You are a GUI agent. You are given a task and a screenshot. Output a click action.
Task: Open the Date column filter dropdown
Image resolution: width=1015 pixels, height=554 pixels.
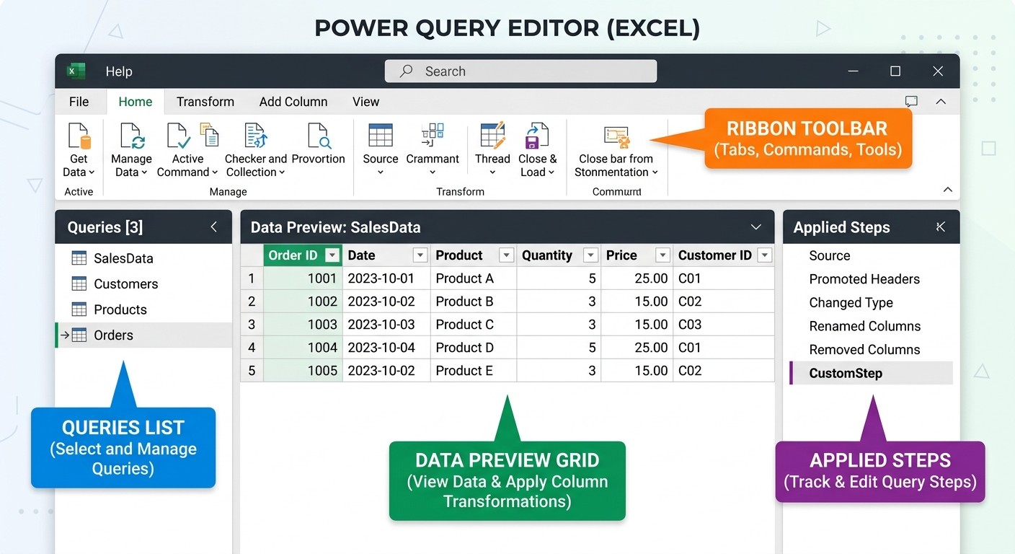(x=420, y=255)
